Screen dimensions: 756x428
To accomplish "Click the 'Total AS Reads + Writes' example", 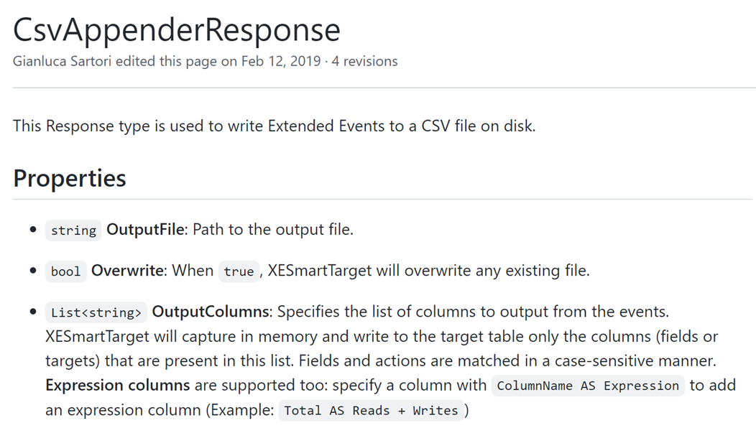I will click(371, 411).
